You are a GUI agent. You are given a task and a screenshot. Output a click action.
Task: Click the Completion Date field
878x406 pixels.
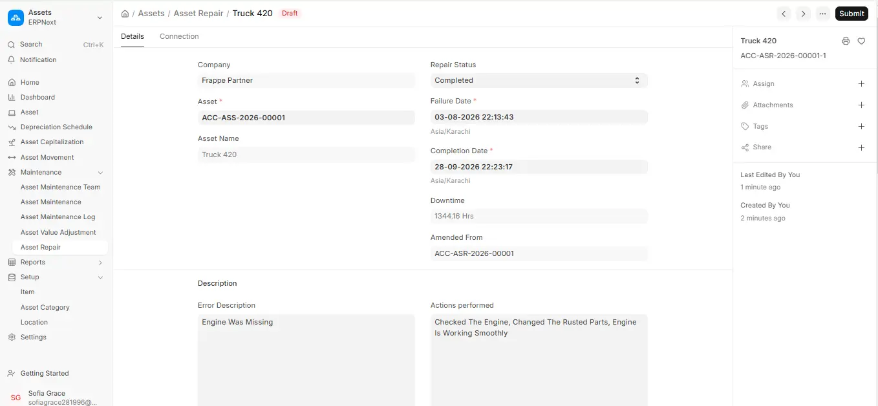(x=539, y=166)
